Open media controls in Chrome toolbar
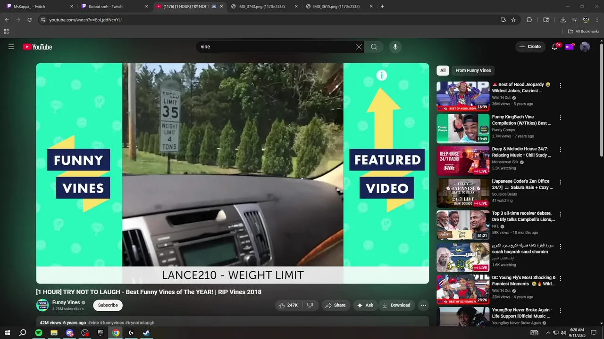 (x=574, y=20)
